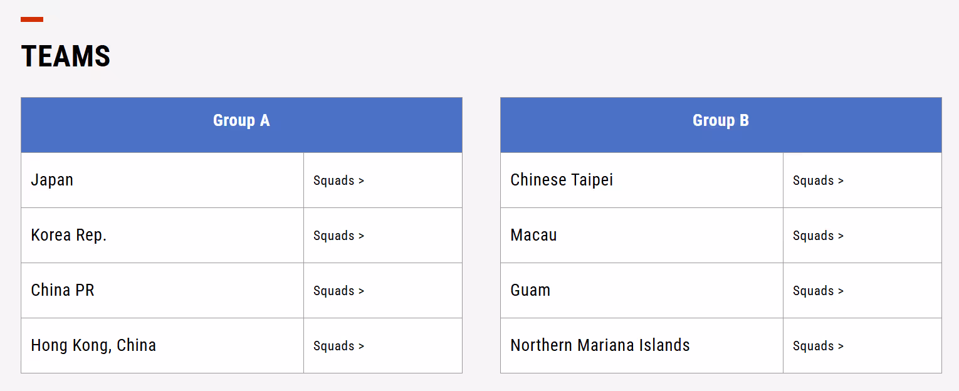This screenshot has height=391, width=959.
Task: Select the Japan team name cell
Action: (52, 180)
